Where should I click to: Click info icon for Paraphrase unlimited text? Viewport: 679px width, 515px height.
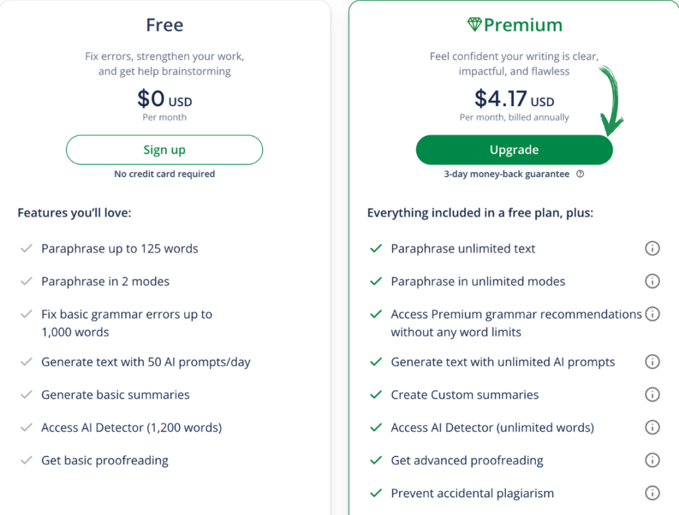(x=652, y=249)
